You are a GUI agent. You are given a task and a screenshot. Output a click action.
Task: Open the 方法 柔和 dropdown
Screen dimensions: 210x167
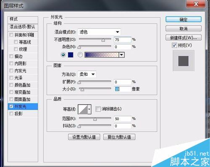point(87,74)
